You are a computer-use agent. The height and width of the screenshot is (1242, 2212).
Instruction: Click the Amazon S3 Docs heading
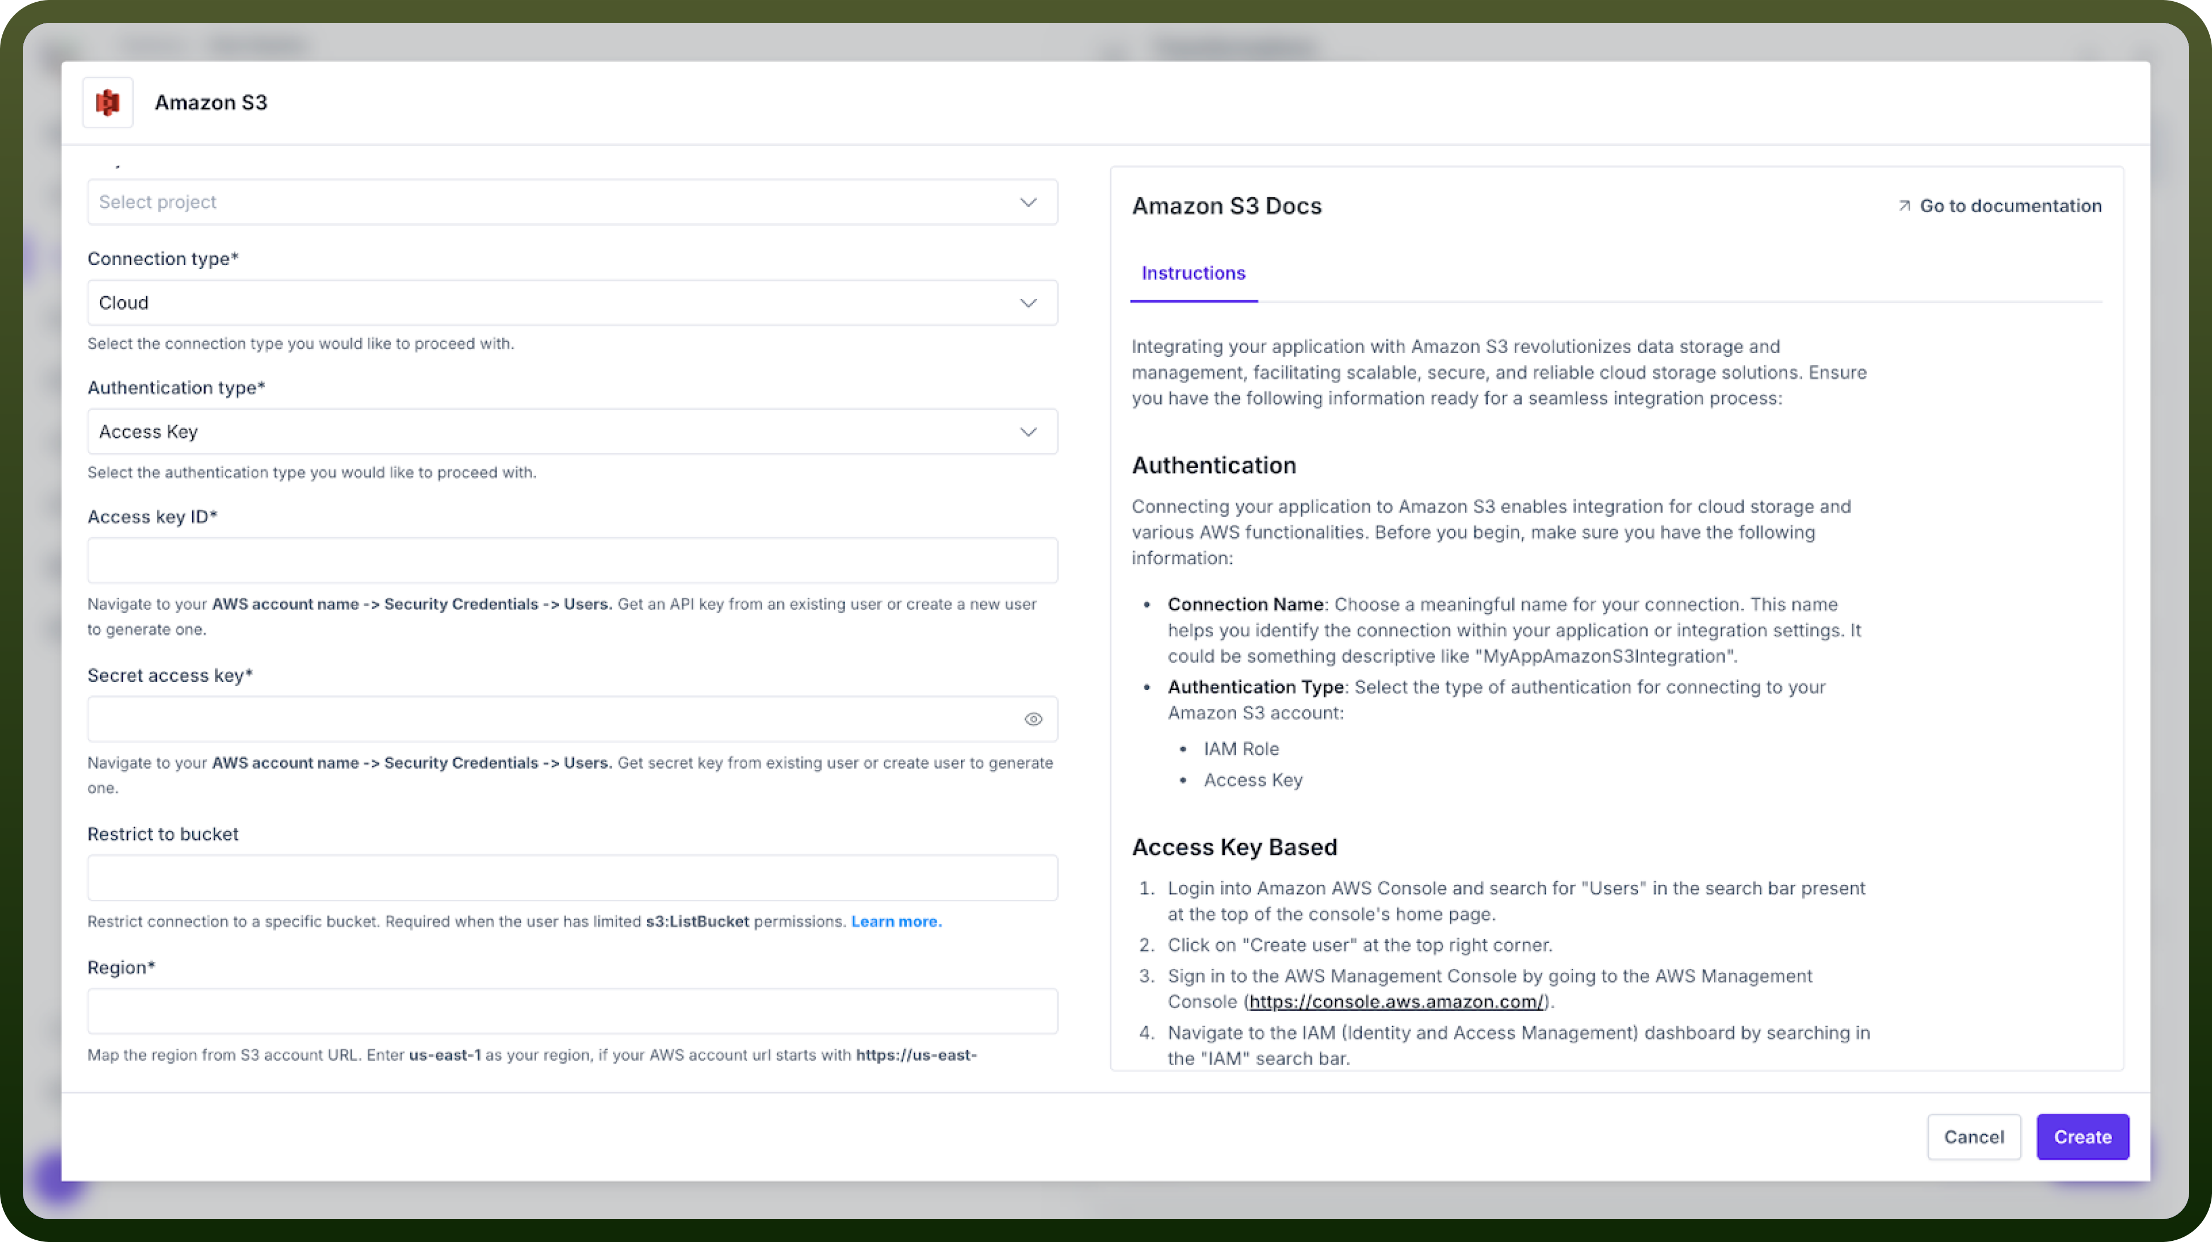point(1226,206)
